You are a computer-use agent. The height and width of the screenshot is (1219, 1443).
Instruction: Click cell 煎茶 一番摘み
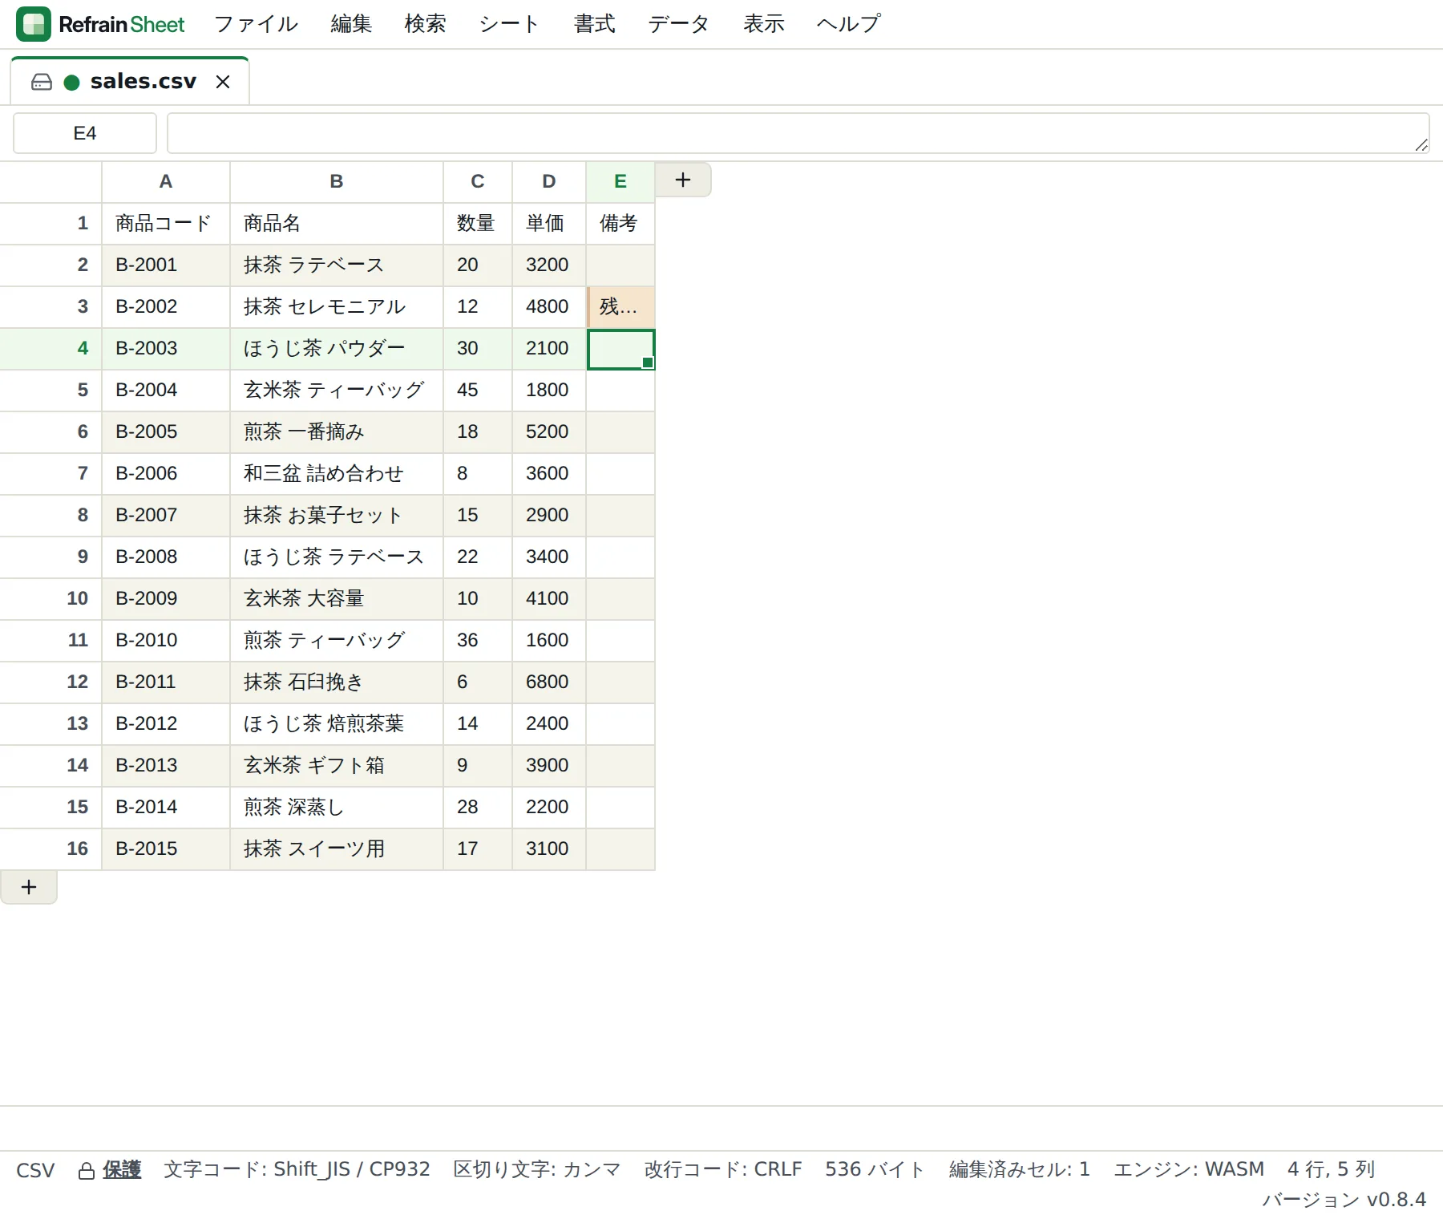click(x=337, y=431)
